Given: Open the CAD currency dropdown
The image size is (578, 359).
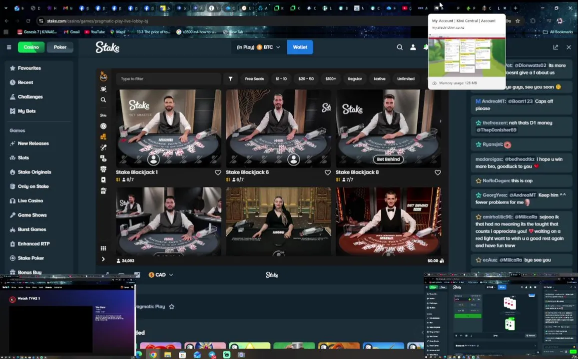Looking at the screenshot, I should pyautogui.click(x=161, y=275).
